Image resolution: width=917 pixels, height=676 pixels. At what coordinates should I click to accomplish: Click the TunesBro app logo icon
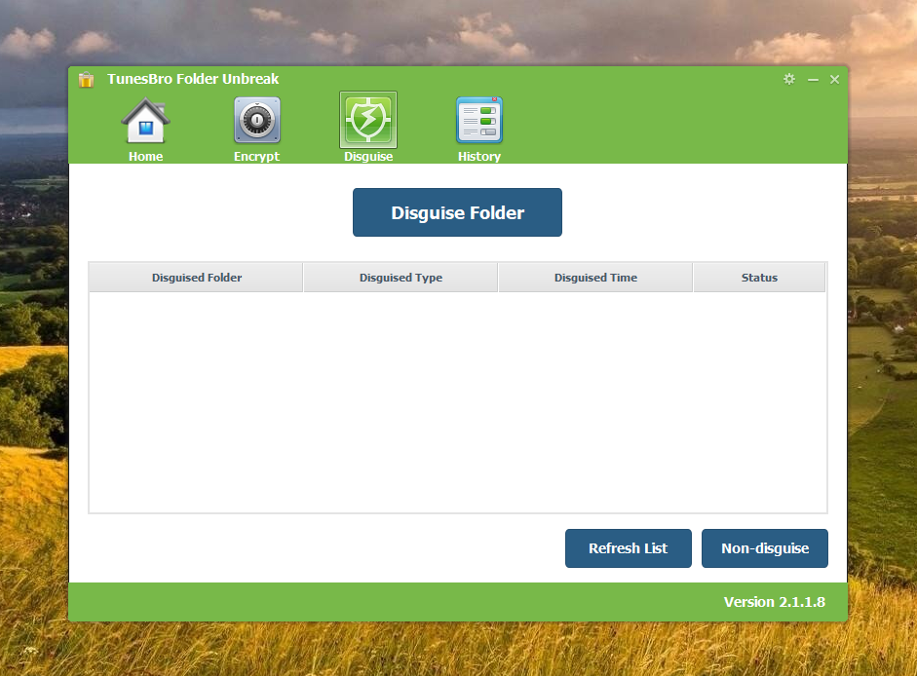(86, 80)
